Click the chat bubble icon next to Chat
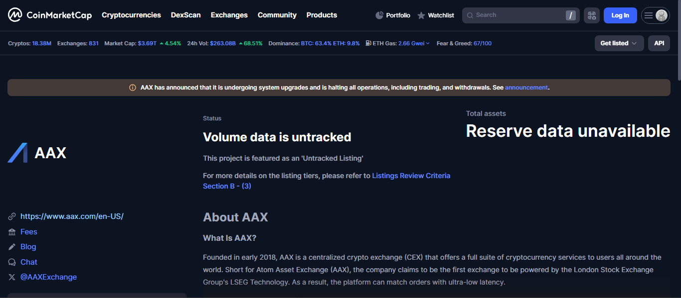681x298 pixels. pyautogui.click(x=12, y=262)
